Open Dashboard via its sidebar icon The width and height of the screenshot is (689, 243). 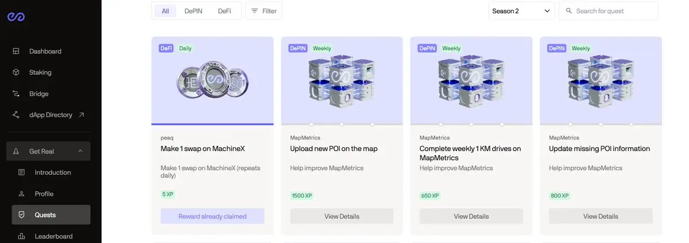click(16, 51)
